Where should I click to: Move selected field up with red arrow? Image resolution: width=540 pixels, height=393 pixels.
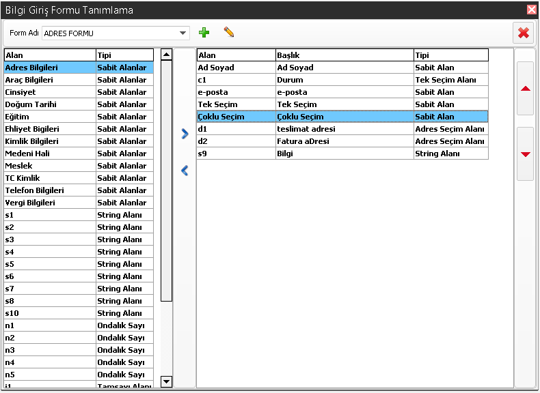pos(525,89)
